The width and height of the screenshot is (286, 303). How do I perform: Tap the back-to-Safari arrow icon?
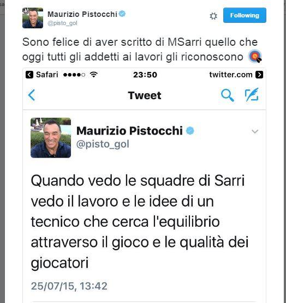pos(29,75)
